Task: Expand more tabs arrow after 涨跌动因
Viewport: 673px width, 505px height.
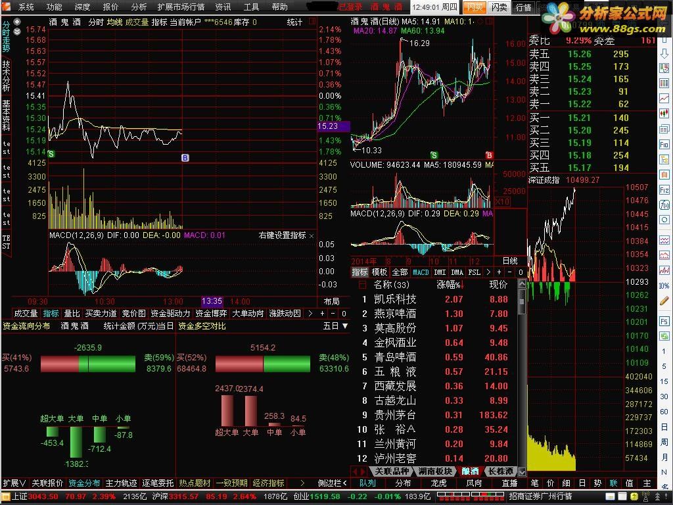Action: [x=310, y=314]
